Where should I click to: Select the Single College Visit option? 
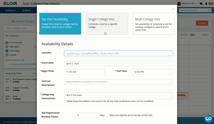pos(107,24)
